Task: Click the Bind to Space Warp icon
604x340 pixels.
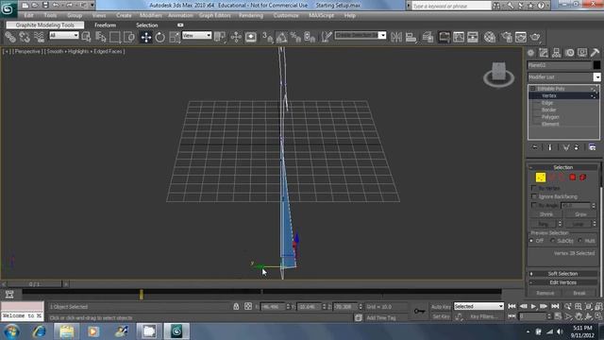Action: click(39, 37)
